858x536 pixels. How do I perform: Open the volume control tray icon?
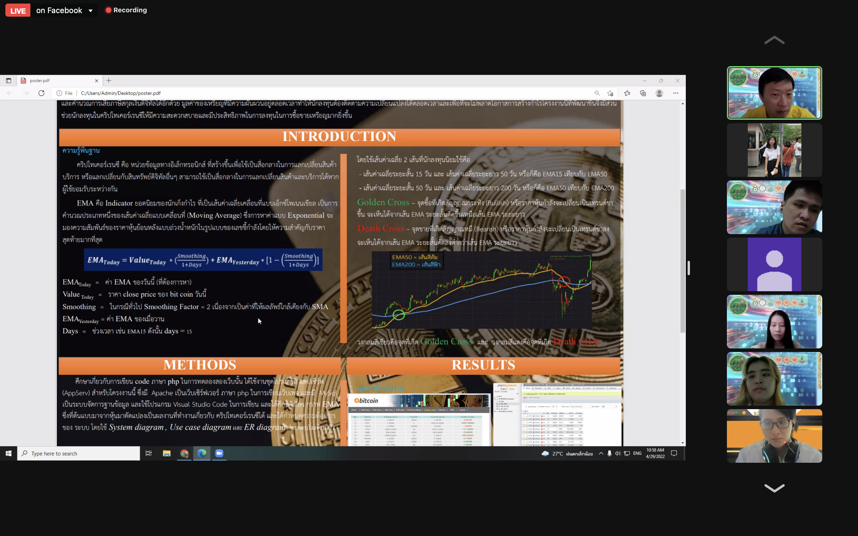(618, 454)
